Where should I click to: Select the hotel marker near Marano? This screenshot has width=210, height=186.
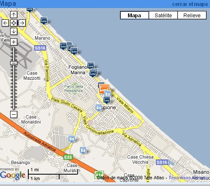[x=44, y=21]
